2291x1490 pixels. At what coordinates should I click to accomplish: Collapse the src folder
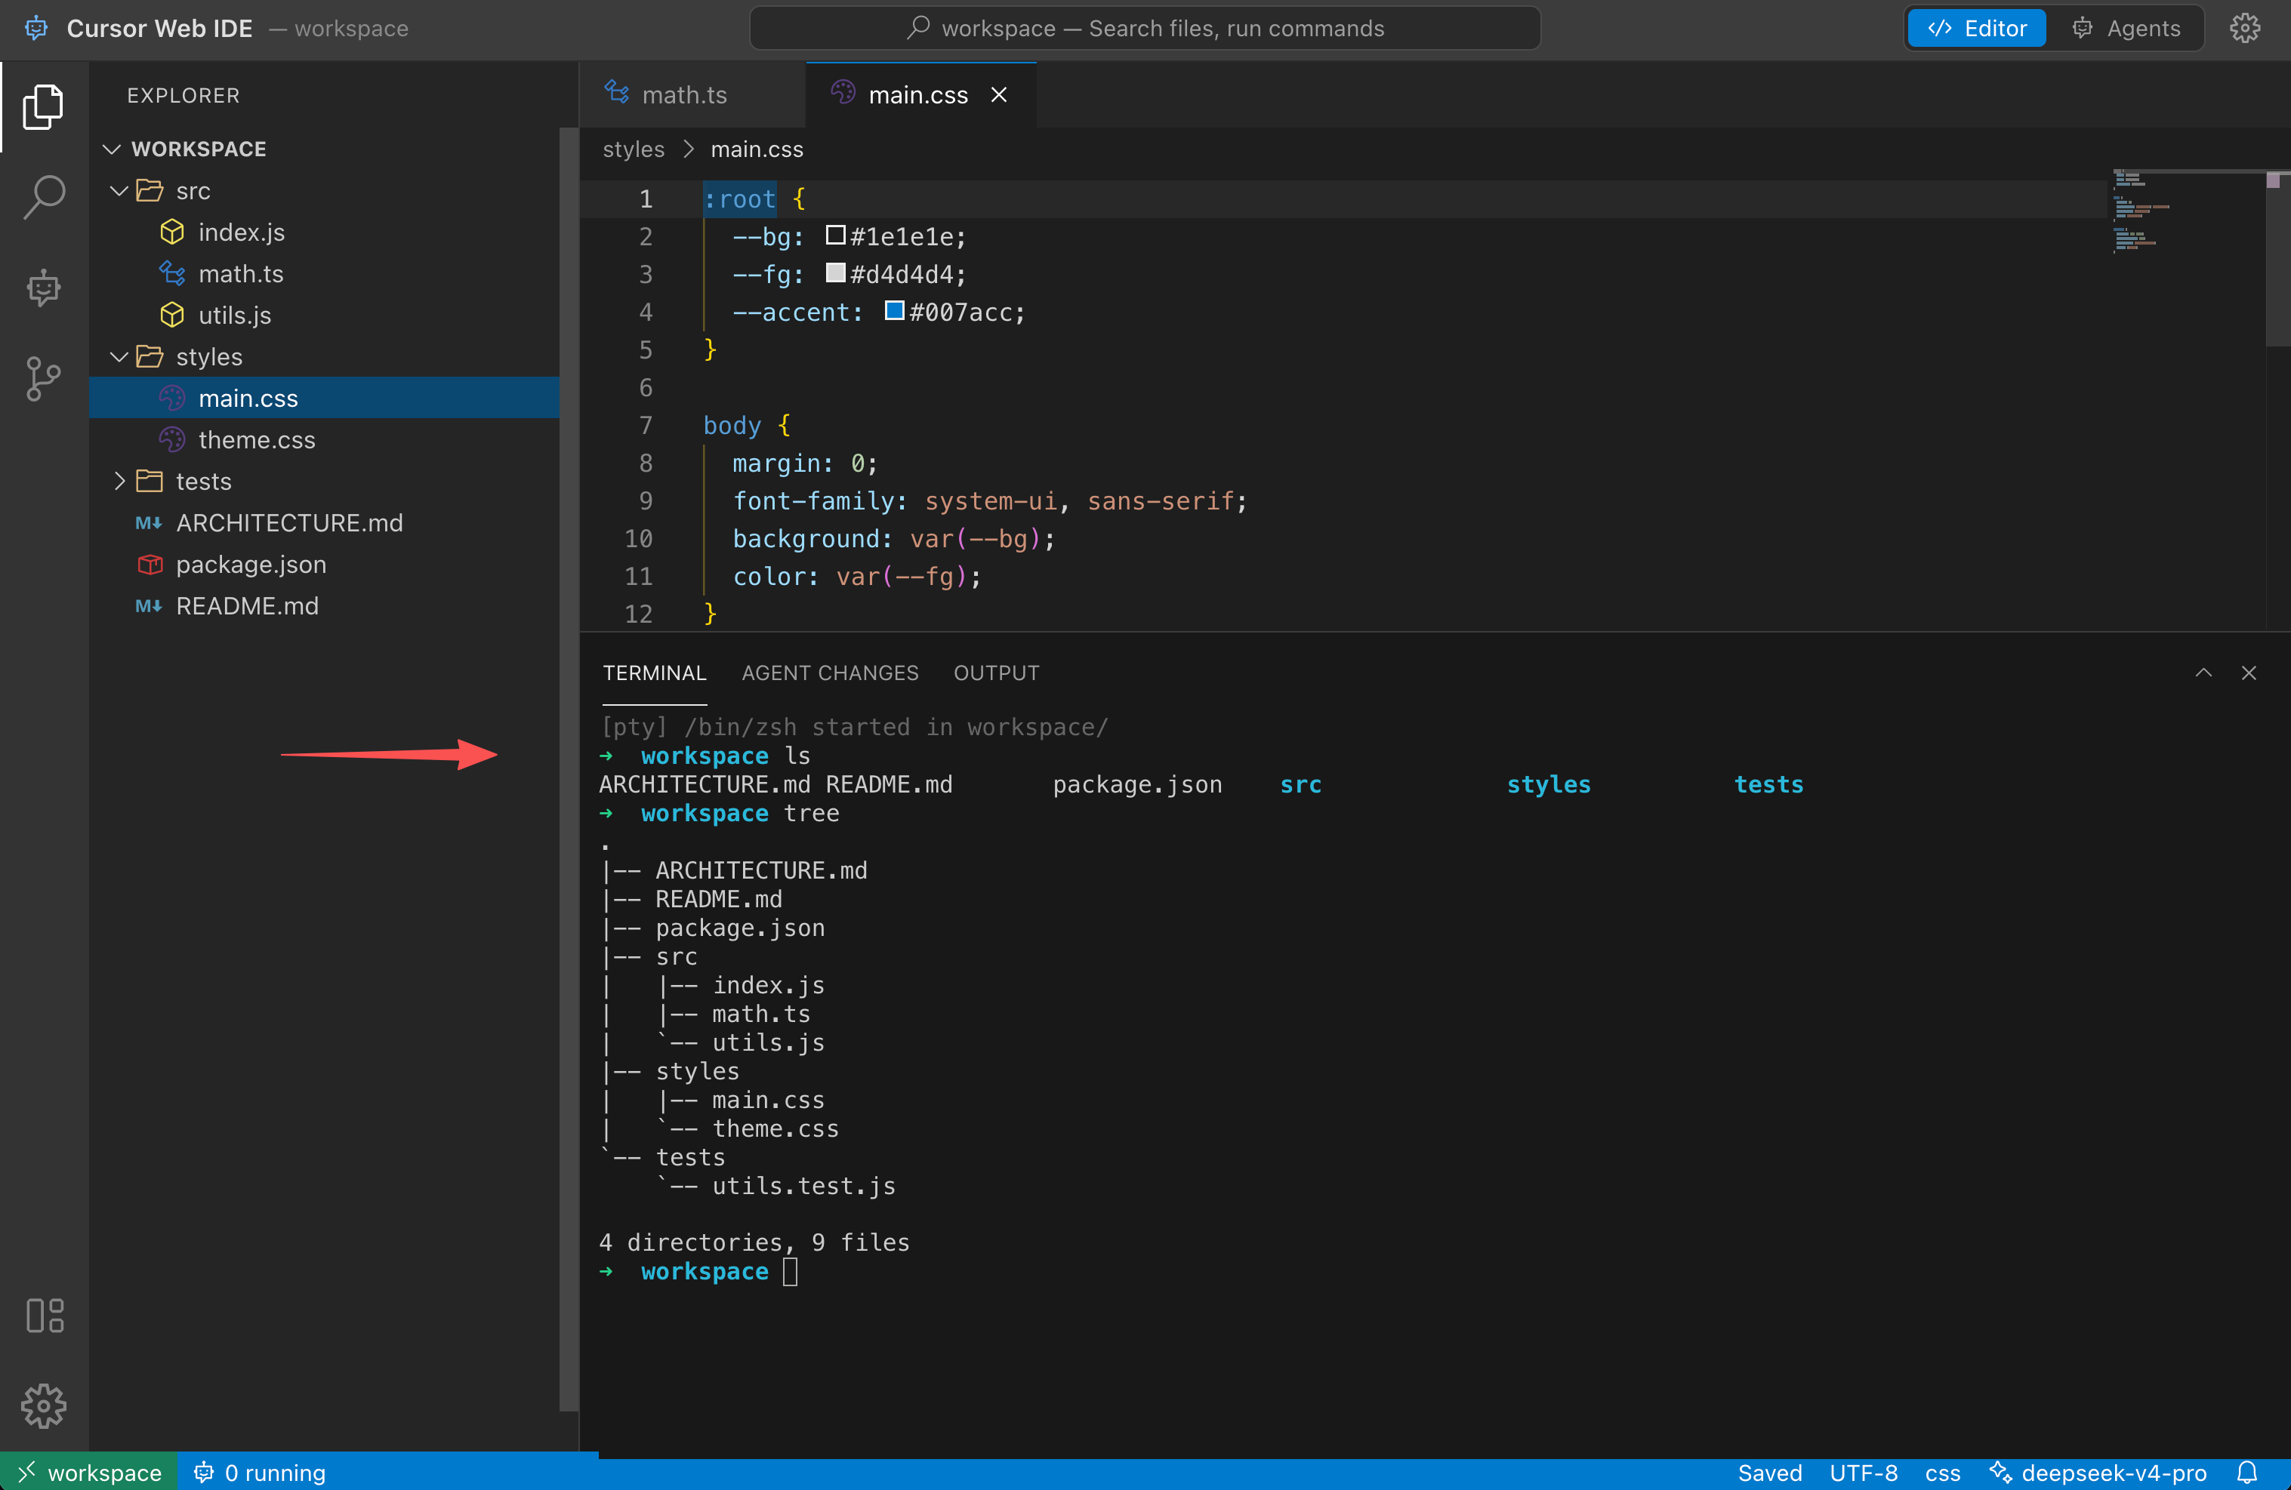click(x=119, y=190)
